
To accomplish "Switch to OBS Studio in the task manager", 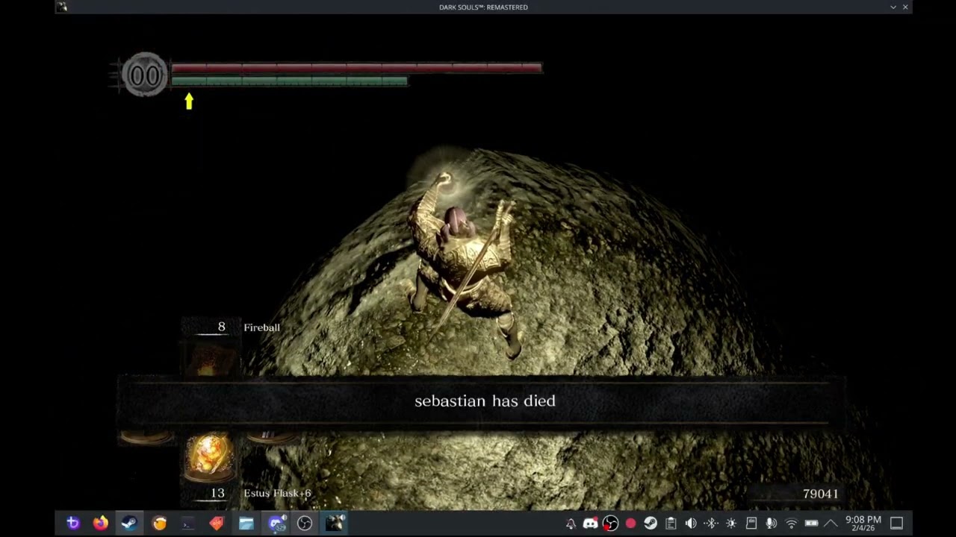I will (305, 524).
